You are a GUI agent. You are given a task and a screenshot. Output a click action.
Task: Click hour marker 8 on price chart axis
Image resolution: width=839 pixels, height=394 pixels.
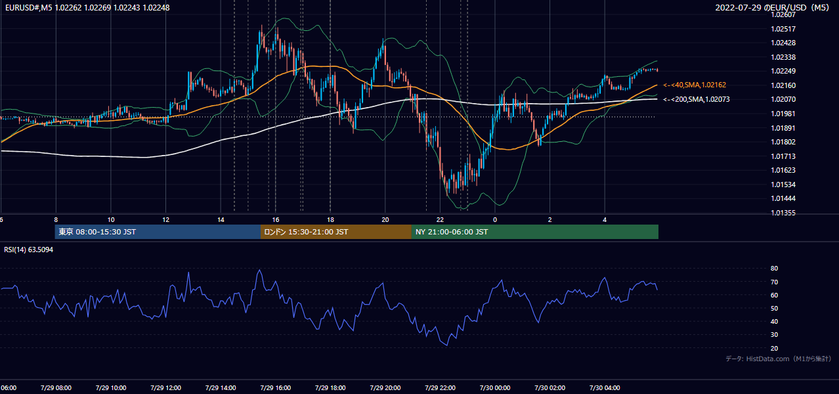56,219
